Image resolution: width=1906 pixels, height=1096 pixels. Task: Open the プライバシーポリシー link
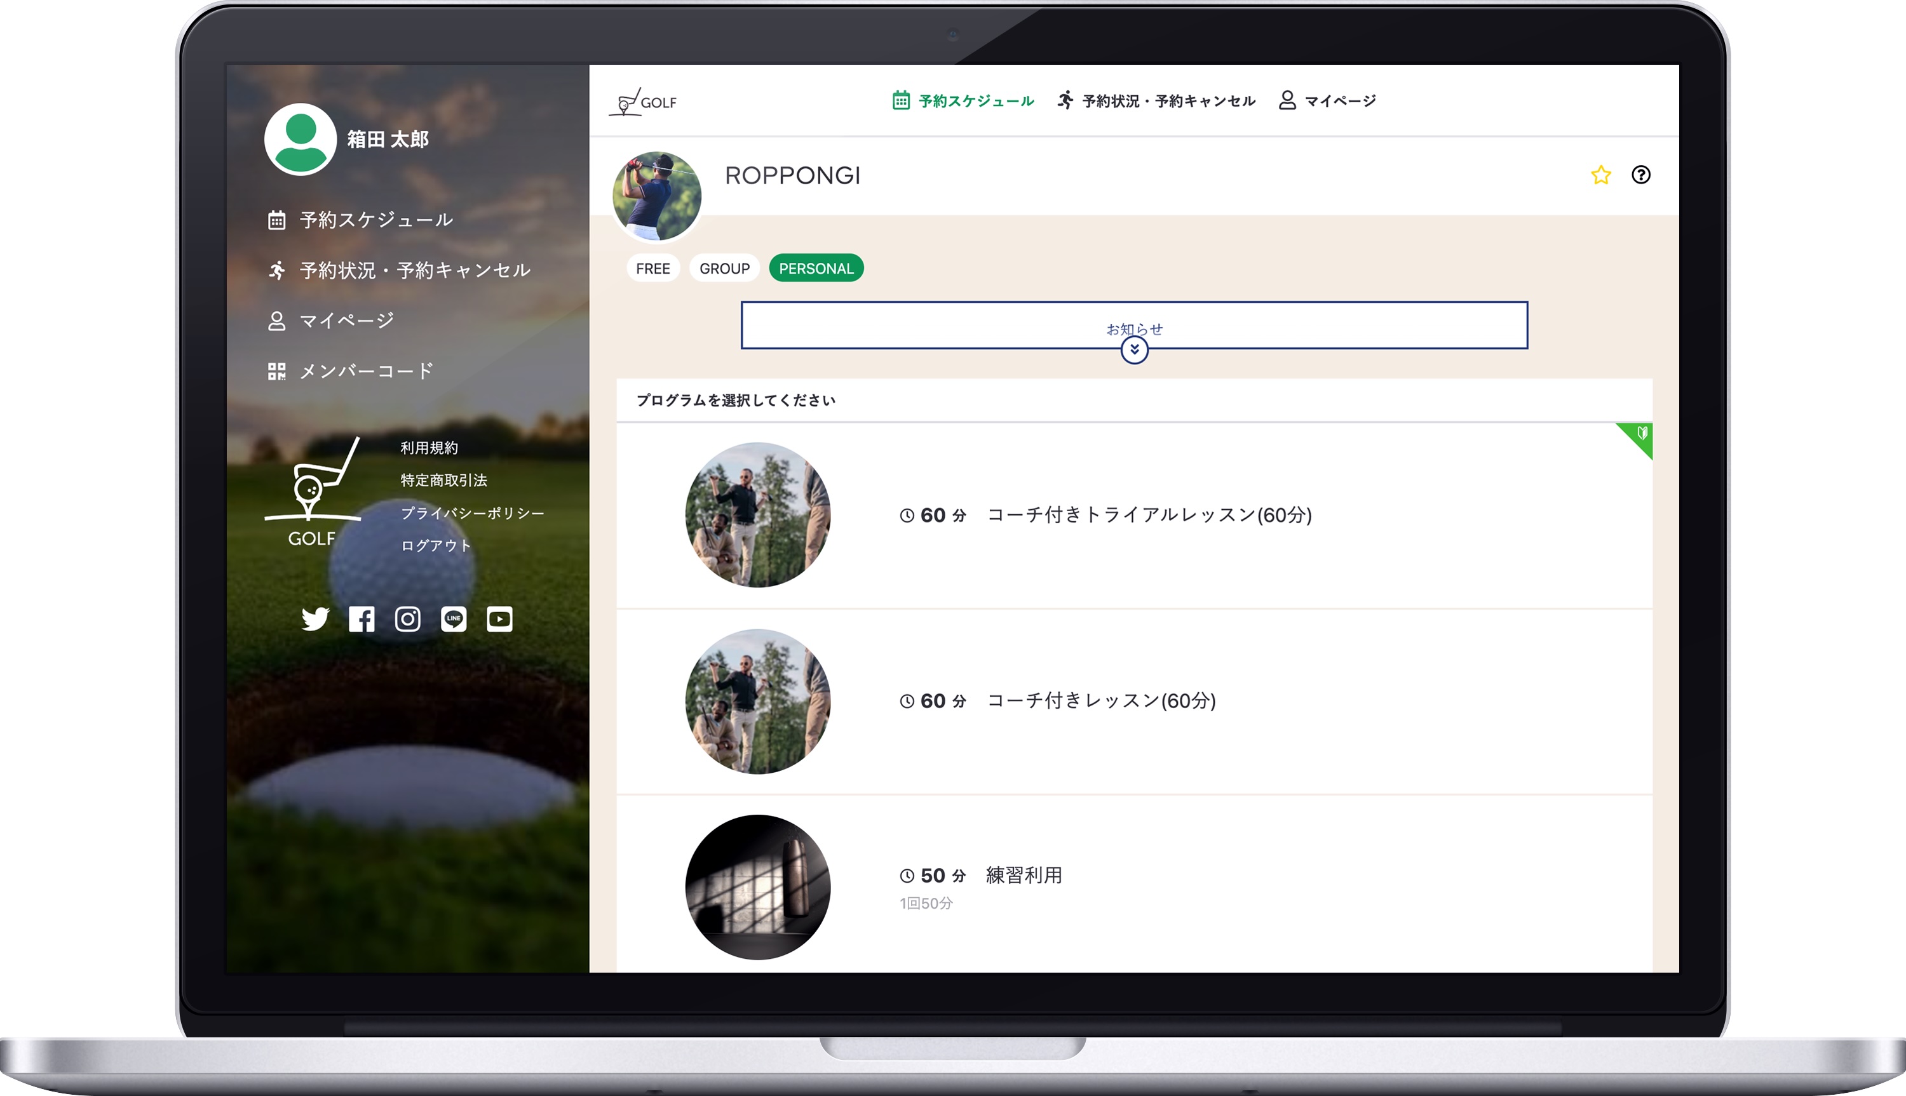472,513
